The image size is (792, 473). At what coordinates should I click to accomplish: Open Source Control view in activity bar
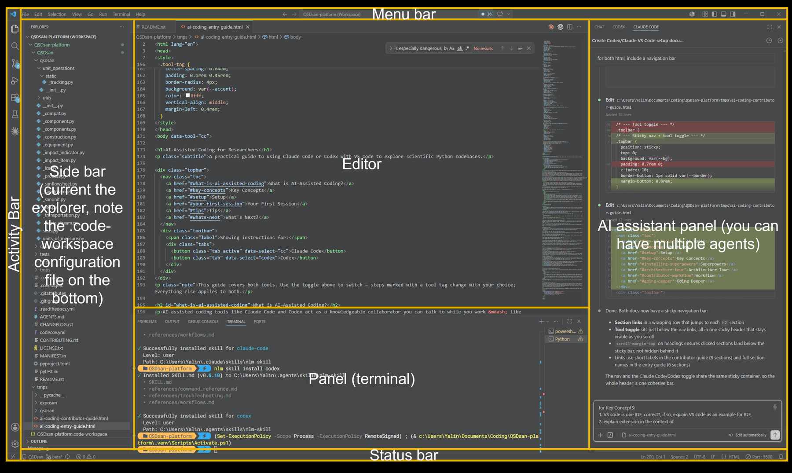[x=15, y=64]
